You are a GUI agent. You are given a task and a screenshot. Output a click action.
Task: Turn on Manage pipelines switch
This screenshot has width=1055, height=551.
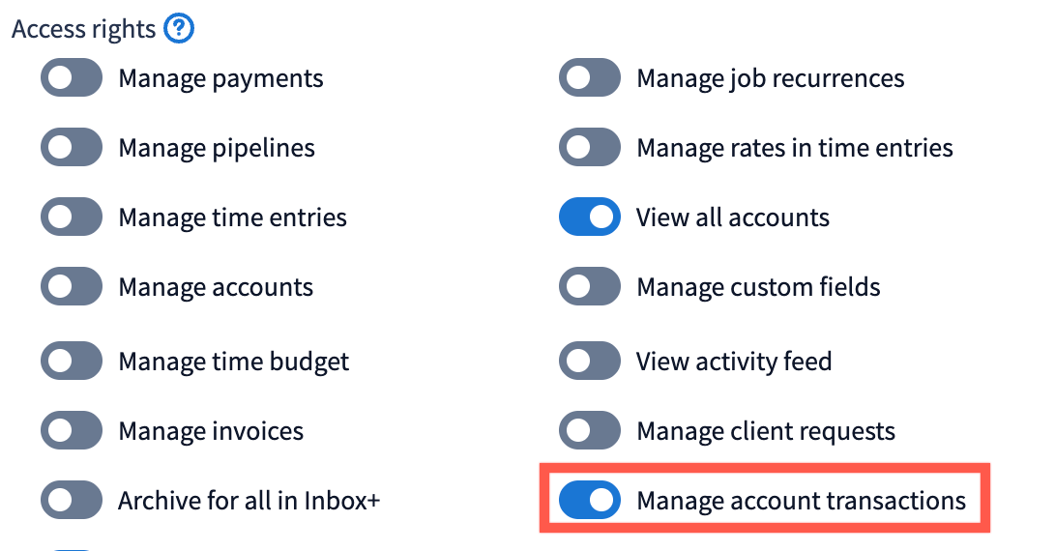pyautogui.click(x=72, y=148)
